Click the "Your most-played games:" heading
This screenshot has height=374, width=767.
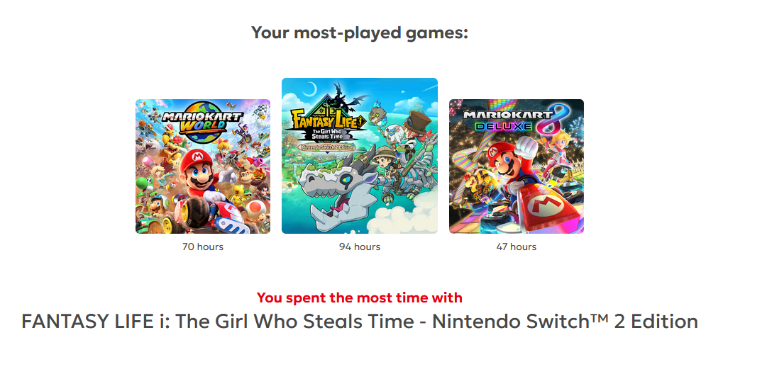tap(360, 33)
